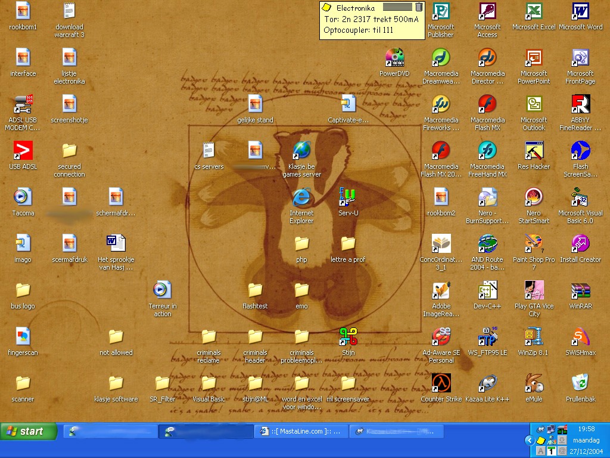This screenshot has height=458, width=610.
Task: Open the Res Hacker shortcut
Action: [x=534, y=151]
